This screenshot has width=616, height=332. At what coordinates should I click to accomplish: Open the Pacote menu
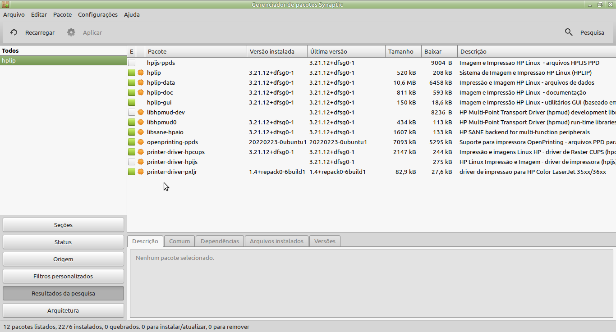[x=62, y=14]
